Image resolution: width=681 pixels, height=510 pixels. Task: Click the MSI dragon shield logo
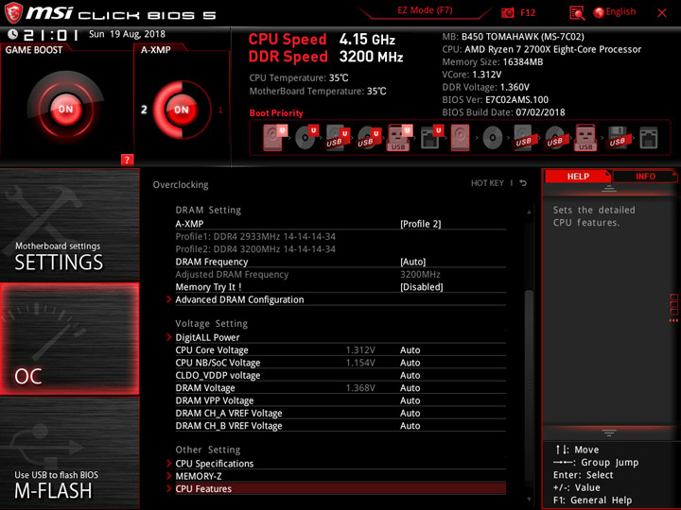click(13, 12)
